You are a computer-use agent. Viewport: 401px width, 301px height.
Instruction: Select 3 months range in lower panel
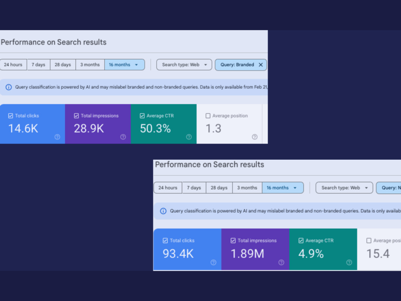click(x=247, y=188)
